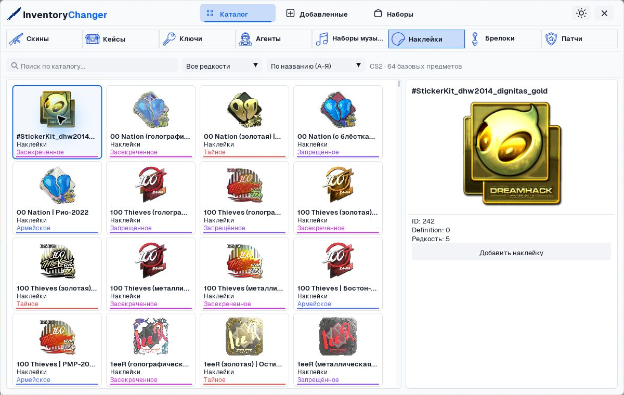
Task: Open the Каталог tab
Action: [x=238, y=14]
